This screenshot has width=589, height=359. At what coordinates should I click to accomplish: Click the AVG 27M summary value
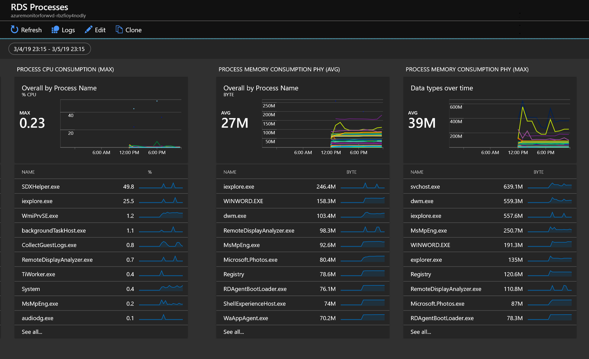pyautogui.click(x=235, y=123)
